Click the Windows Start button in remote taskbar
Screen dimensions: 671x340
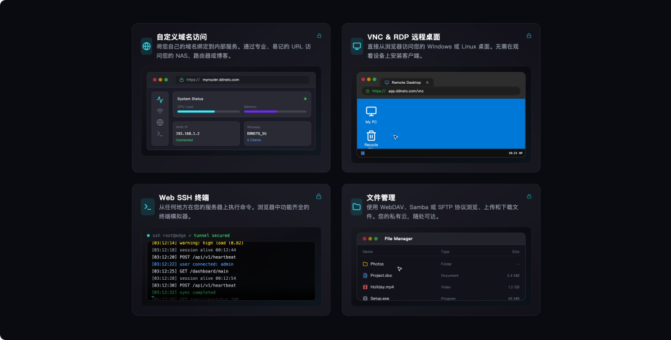coord(362,153)
